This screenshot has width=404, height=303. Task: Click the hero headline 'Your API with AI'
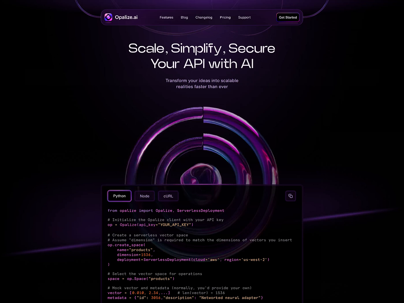coord(202,63)
